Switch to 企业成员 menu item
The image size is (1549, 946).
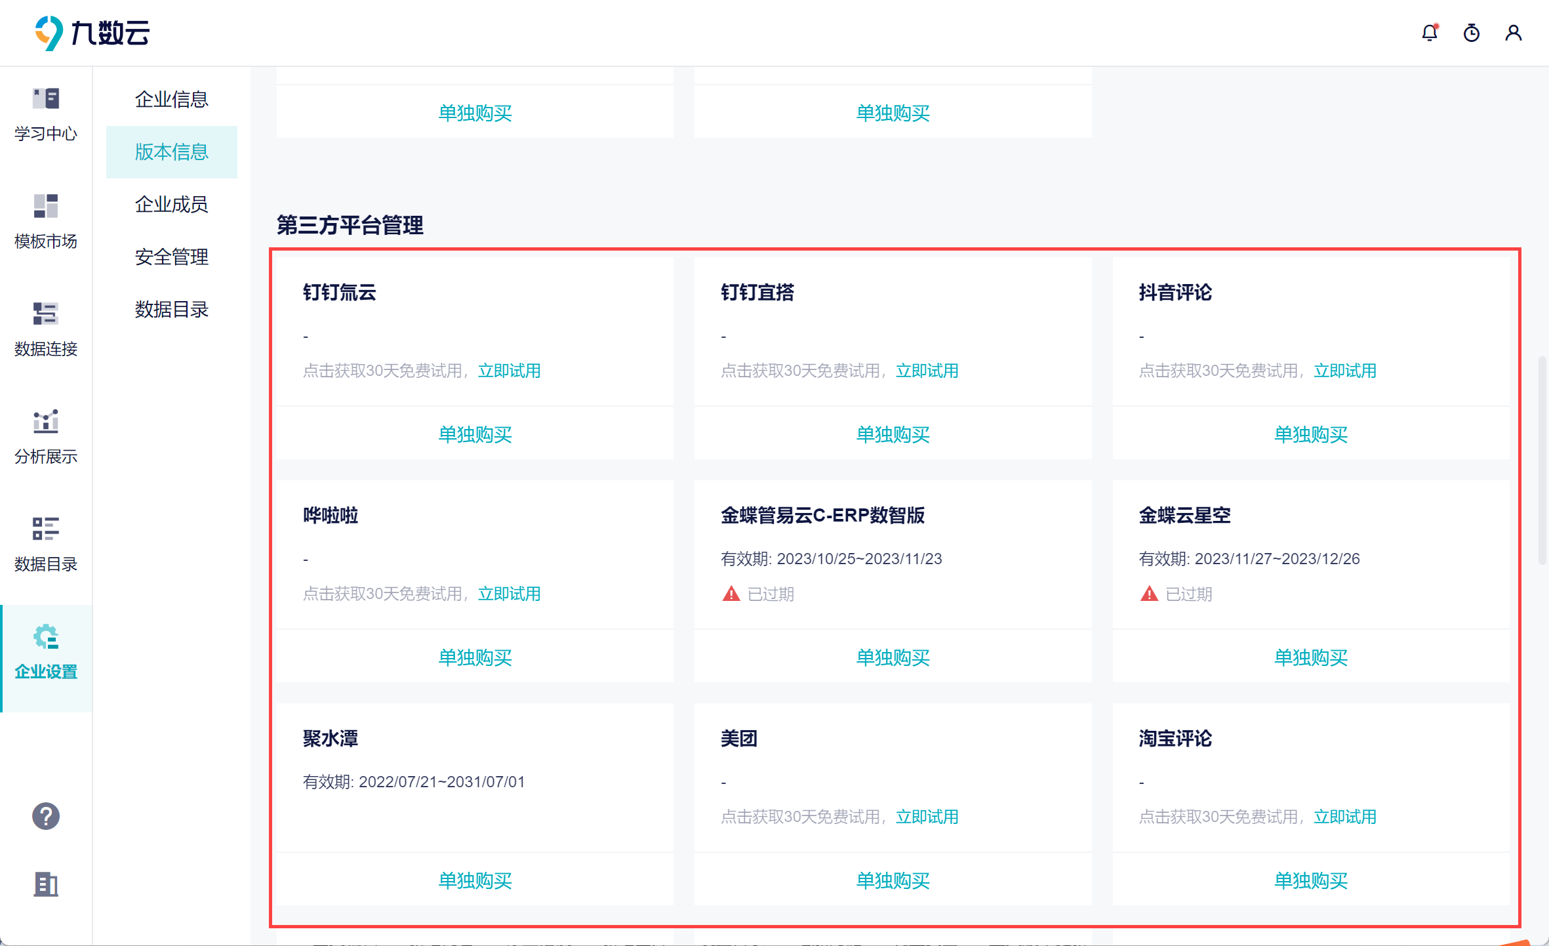tap(171, 205)
